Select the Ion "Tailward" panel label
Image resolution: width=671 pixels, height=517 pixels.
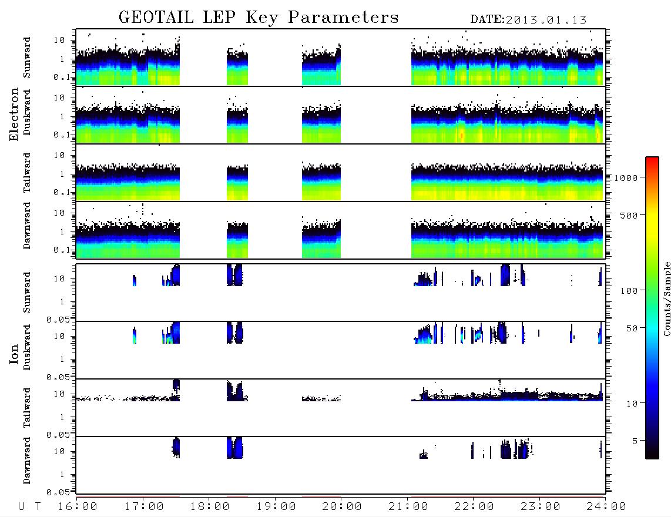(x=27, y=408)
